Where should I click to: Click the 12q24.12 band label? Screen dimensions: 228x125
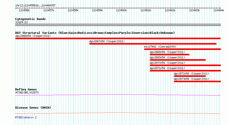click(x=22, y=22)
